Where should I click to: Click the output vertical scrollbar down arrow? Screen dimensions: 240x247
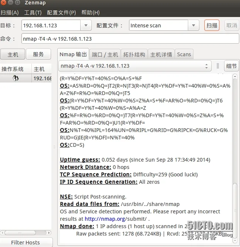(235, 240)
